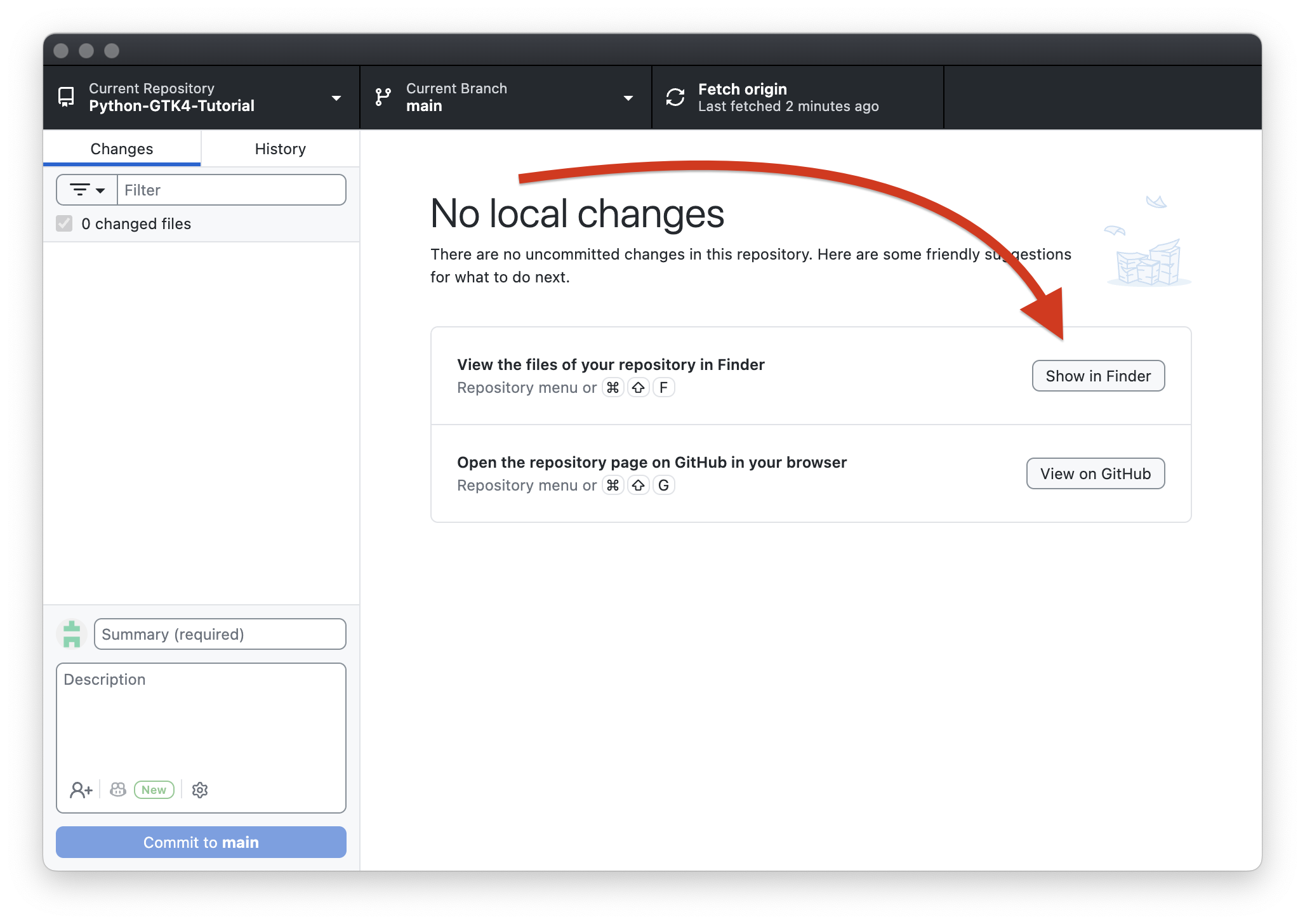Click the user avatar next to Summary
Image resolution: width=1305 pixels, height=924 pixels.
click(x=72, y=634)
